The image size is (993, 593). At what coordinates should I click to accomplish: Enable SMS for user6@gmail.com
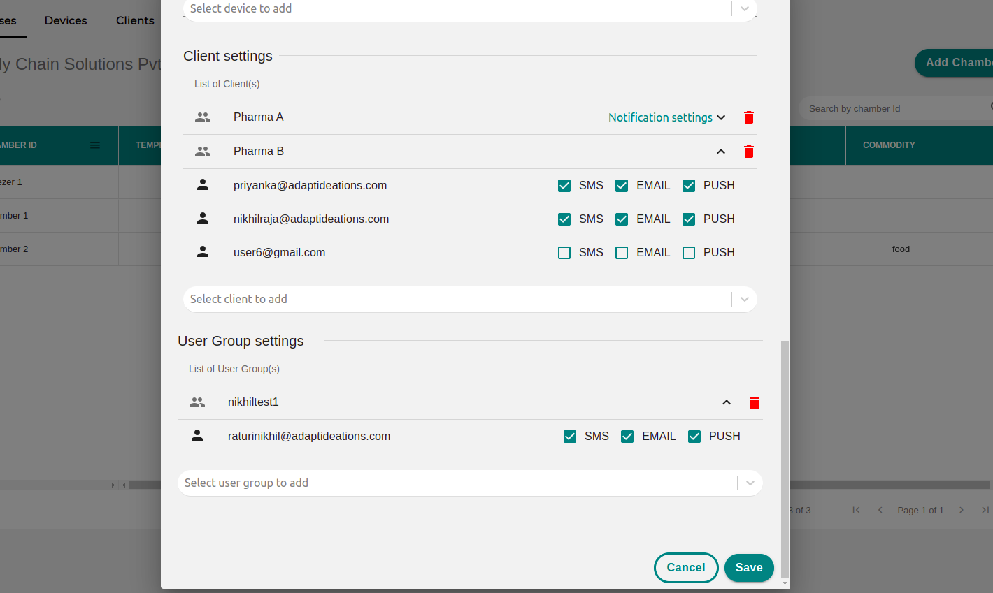point(564,253)
